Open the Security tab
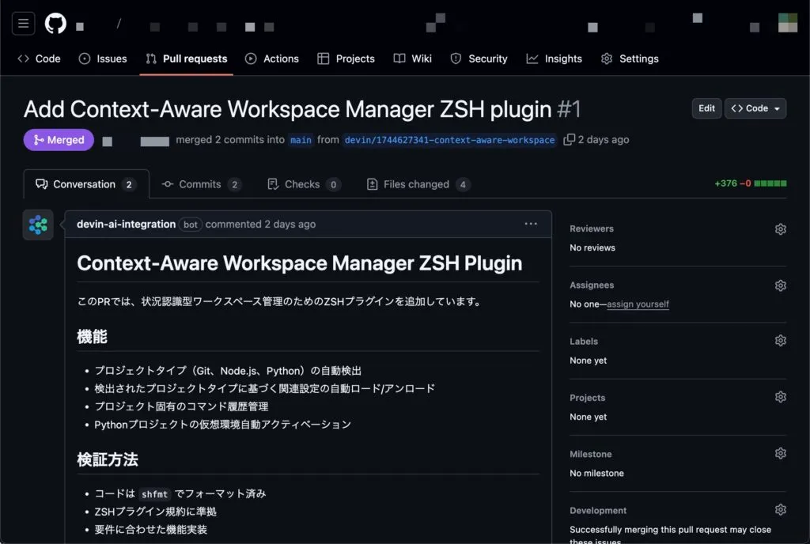This screenshot has height=544, width=810. click(479, 59)
